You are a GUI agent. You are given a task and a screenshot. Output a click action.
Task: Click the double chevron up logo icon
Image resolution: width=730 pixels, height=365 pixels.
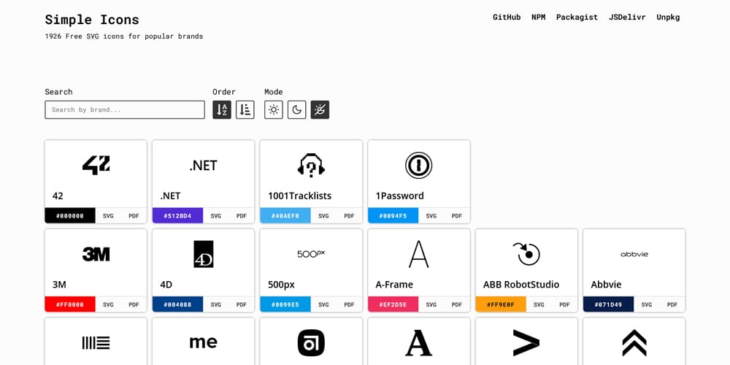click(634, 343)
